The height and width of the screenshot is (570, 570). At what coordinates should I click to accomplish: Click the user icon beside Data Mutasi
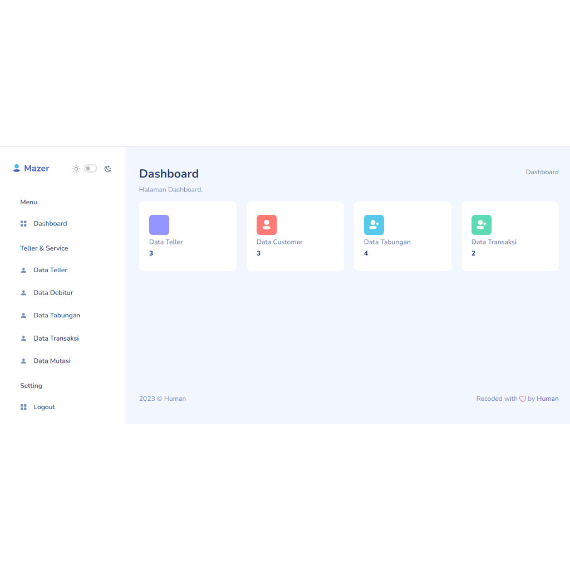coord(23,361)
